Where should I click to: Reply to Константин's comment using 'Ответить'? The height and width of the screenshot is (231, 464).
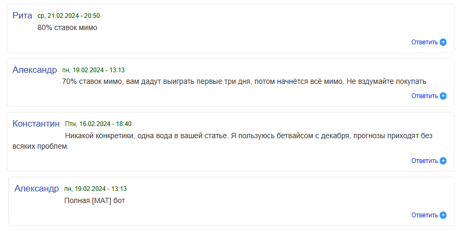tap(424, 161)
